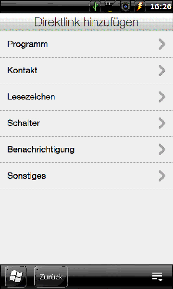Tap the signal strength status icon
The width and height of the screenshot is (173, 289).
[110, 6]
